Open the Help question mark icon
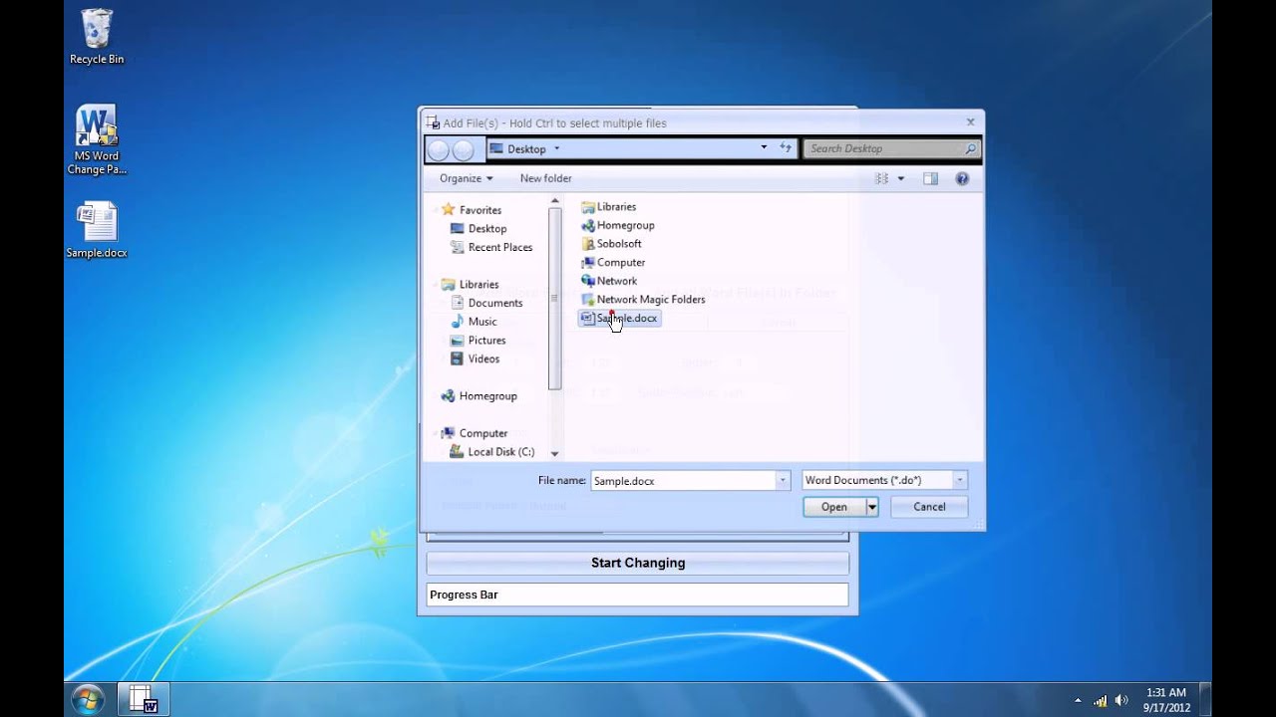This screenshot has width=1276, height=717. click(962, 179)
